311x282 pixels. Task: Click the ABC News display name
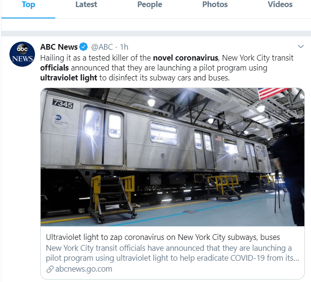[59, 47]
